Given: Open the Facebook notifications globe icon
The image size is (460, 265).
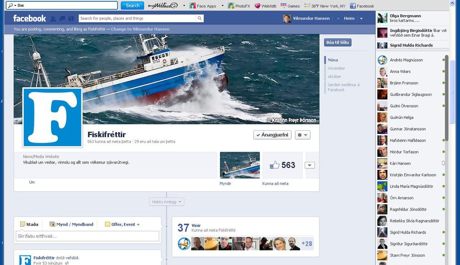Looking at the screenshot, I should (x=71, y=18).
